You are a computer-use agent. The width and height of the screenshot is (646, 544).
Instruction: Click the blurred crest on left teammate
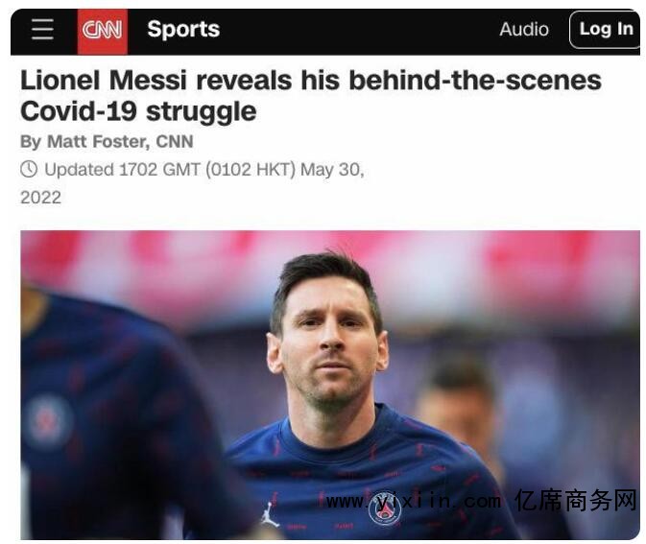tap(49, 421)
